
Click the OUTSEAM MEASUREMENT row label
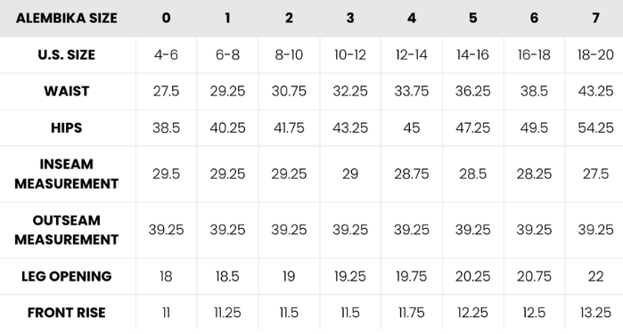click(66, 230)
